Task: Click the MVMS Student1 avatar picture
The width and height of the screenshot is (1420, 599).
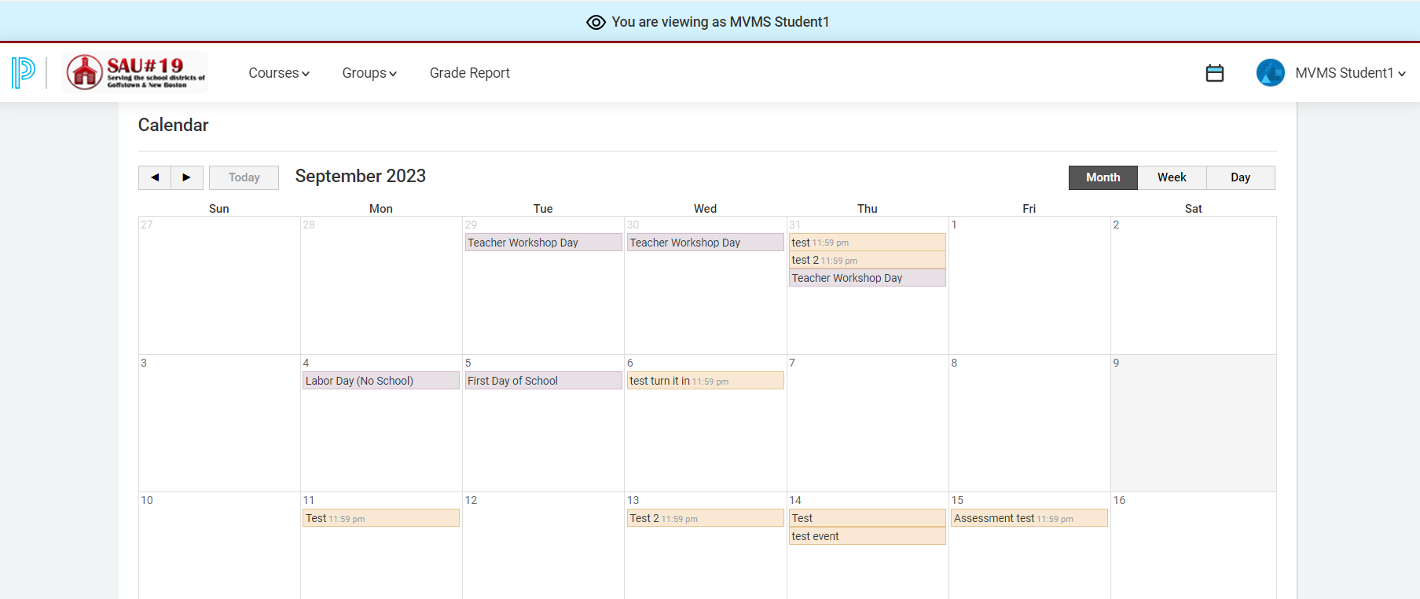Action: pos(1270,73)
